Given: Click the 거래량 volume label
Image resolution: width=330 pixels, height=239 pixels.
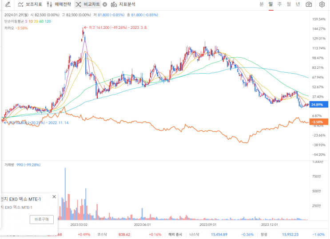Looking at the screenshot, I should click(9, 165).
